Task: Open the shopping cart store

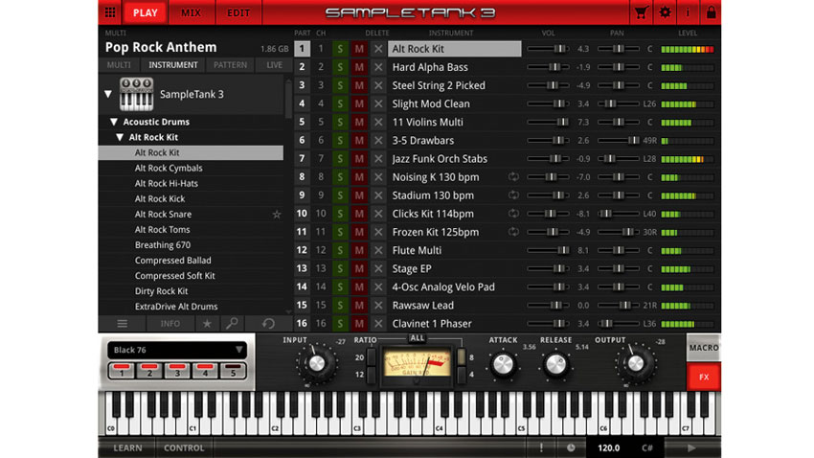Action: pyautogui.click(x=641, y=12)
